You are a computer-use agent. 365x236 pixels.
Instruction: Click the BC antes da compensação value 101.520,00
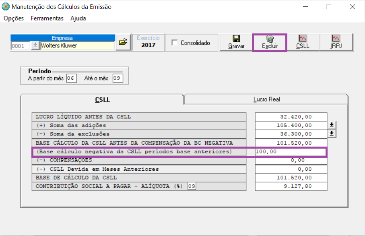[x=291, y=143]
